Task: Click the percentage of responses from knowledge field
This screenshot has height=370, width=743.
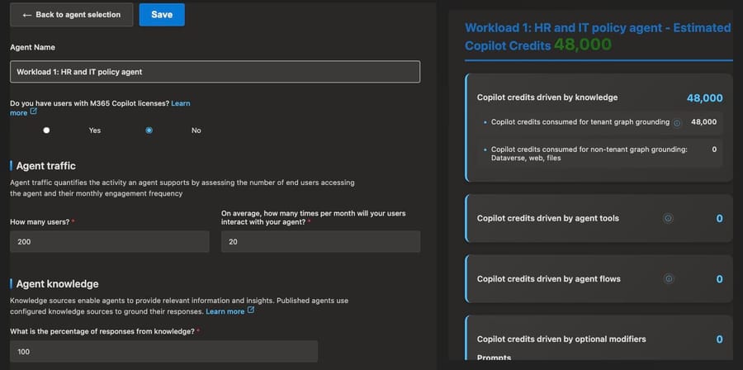Action: coord(164,352)
